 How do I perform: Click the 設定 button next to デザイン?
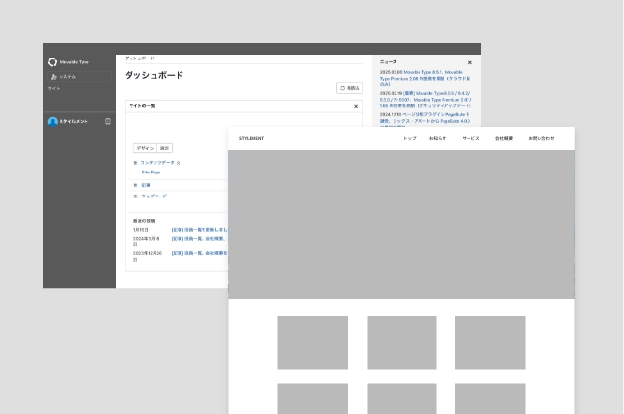tap(165, 148)
